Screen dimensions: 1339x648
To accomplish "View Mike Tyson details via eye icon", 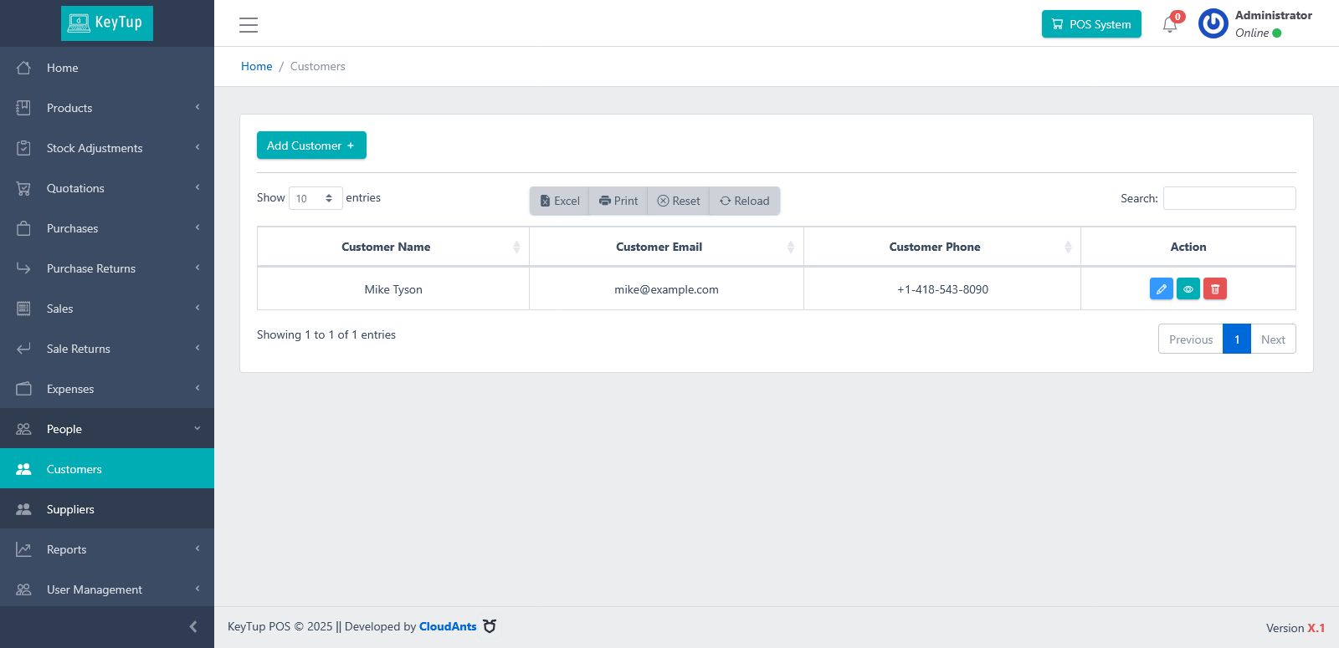I will [1188, 288].
